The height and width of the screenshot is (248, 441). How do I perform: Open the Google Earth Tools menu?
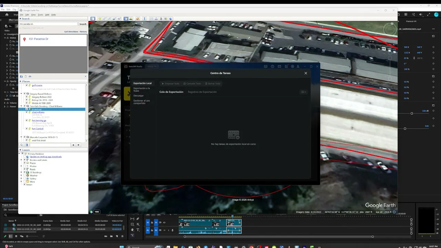[x=40, y=15]
